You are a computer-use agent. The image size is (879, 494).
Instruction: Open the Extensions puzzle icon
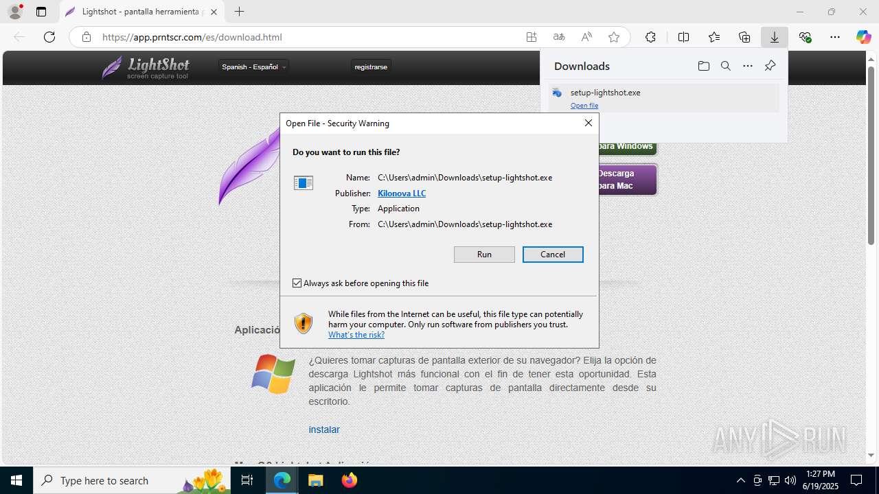click(650, 37)
